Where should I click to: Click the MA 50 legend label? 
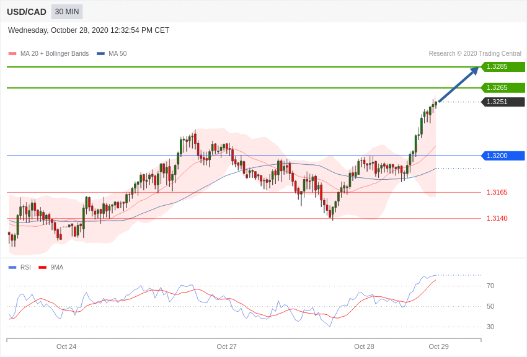click(118, 53)
